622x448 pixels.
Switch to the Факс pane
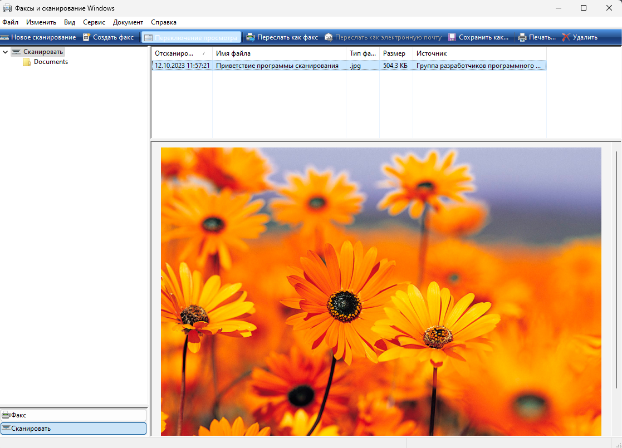(x=74, y=415)
